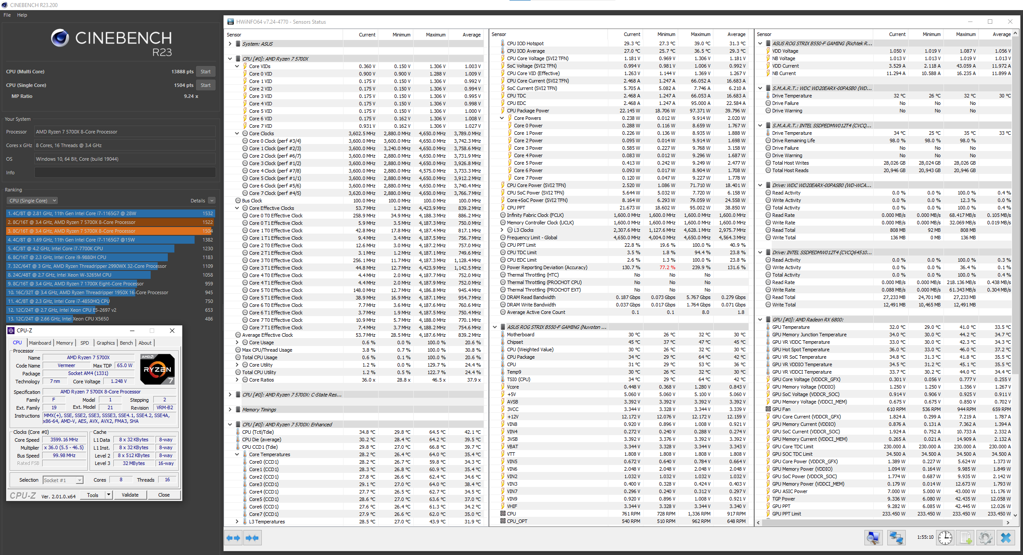Start the CPU (Multi Core) benchmark
The width and height of the screenshot is (1023, 555).
tap(206, 72)
